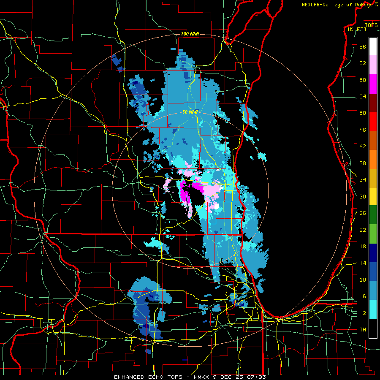Click the '42' legend value
The image size is (380, 380).
[x=363, y=147]
